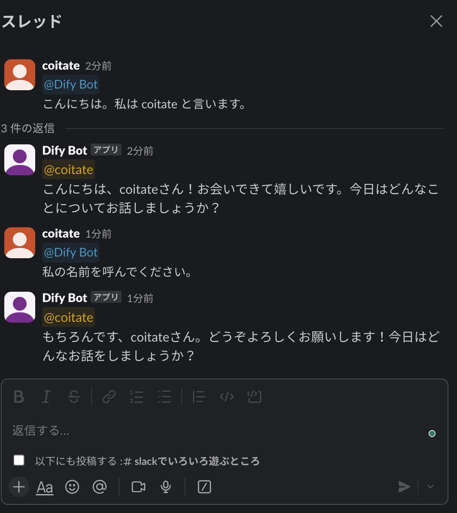
Task: Insert an ordered list
Action: 137,397
